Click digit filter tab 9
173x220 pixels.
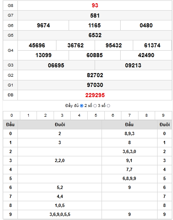(x=163, y=116)
